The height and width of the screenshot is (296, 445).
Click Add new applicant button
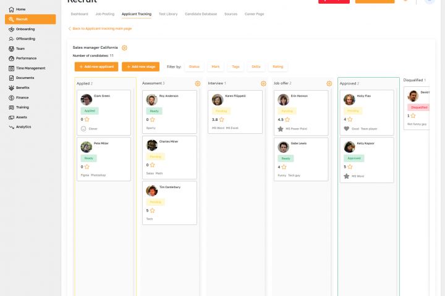96,67
